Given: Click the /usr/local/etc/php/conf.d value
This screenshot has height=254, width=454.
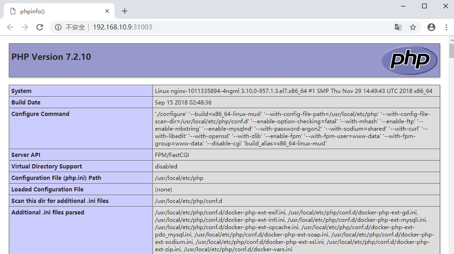Looking at the screenshot, I should (x=188, y=201).
